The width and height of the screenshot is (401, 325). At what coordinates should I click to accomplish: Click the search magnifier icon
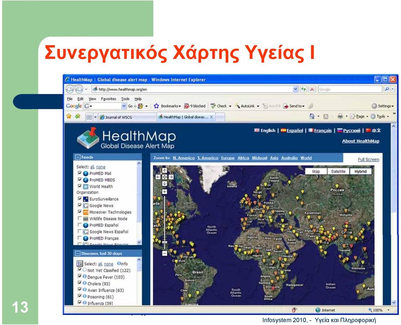[387, 89]
